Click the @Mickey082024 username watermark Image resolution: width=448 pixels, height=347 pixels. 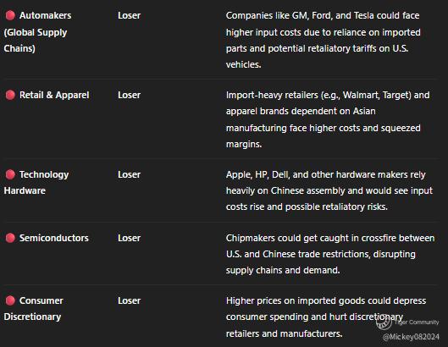411,337
